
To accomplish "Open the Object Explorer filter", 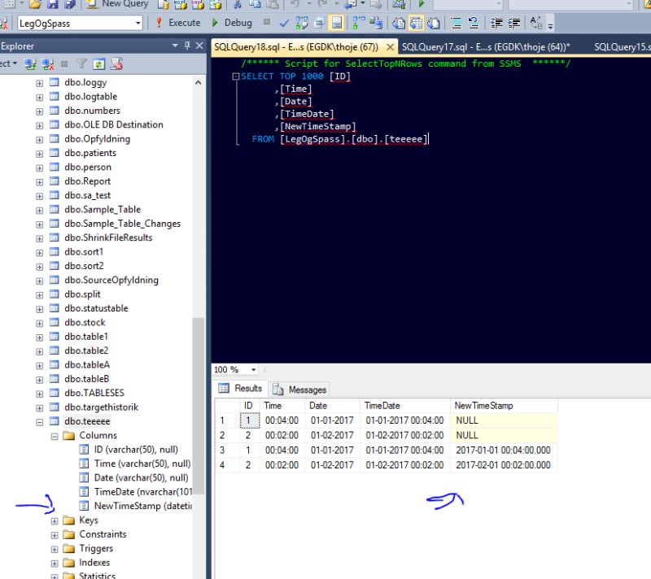I will point(82,64).
